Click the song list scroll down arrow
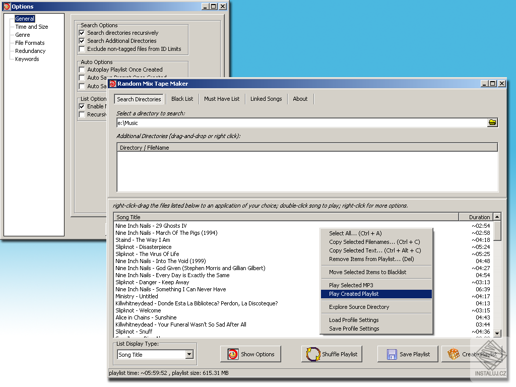 pyautogui.click(x=497, y=333)
